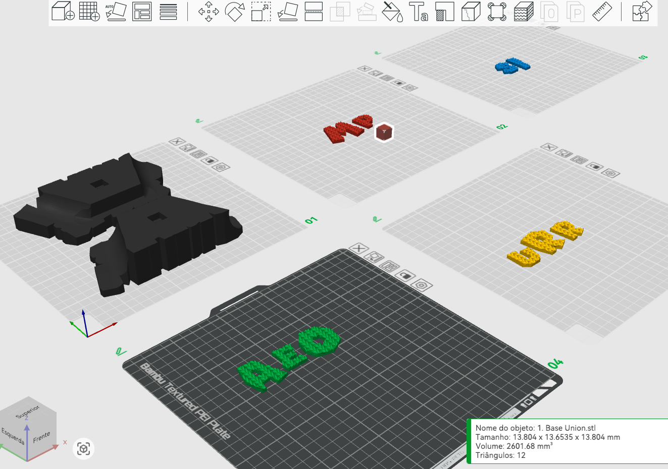Arrange all objects via layout icon
The image size is (668, 469).
pyautogui.click(x=142, y=11)
